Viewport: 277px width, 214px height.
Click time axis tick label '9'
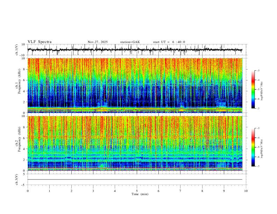(224, 191)
